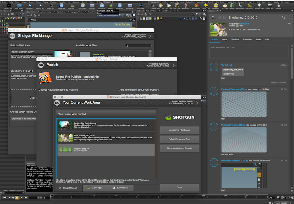294x204 pixels.
Task: Switch to the Current Context tab
Action: tap(68, 188)
